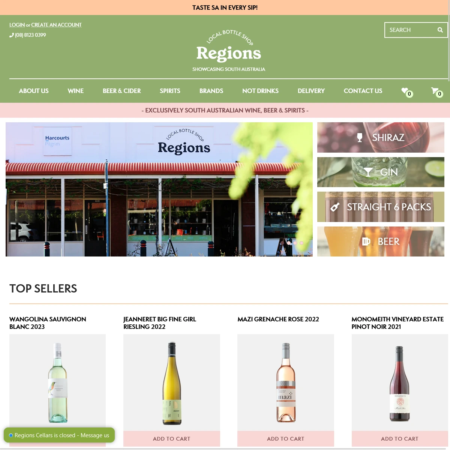The height and width of the screenshot is (450, 450).
Task: Click the search magnifier icon
Action: coord(440,30)
